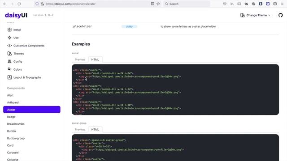The width and height of the screenshot is (287, 161).
Task: Select HTML tab of avatar example
Action: click(x=95, y=59)
